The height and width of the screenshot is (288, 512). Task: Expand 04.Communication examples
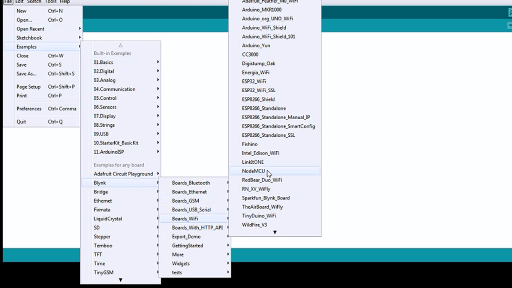(121, 89)
